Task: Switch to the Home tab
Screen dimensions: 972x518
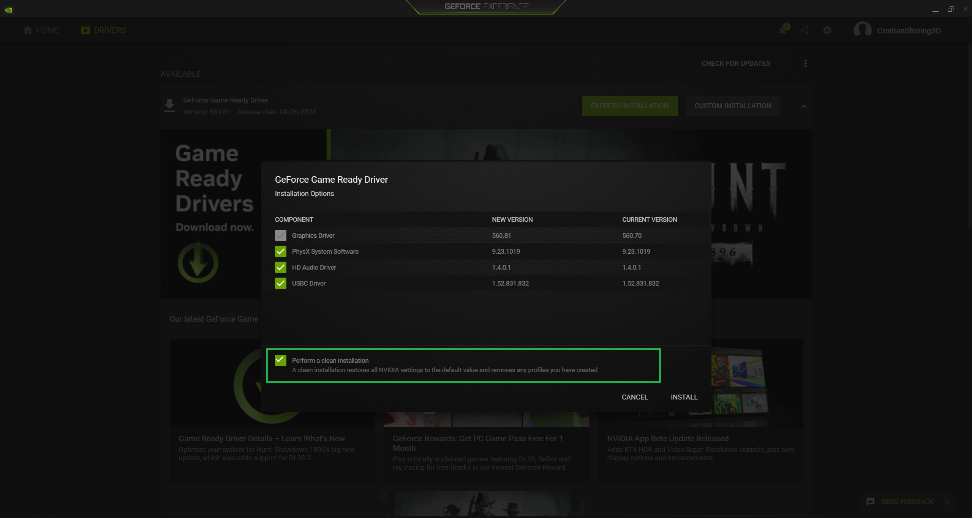Action: click(41, 30)
